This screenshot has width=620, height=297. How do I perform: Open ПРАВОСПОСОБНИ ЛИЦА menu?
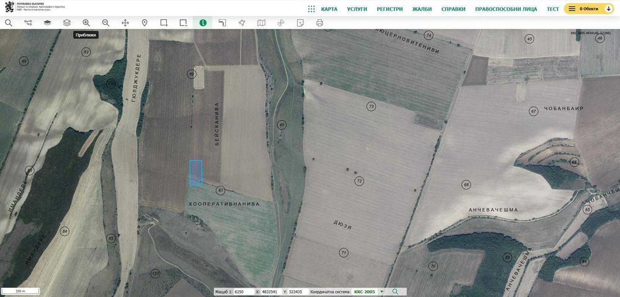click(506, 9)
